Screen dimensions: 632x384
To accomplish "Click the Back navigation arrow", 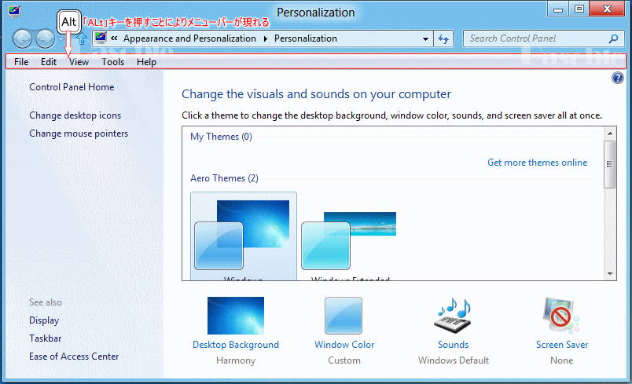I will (x=22, y=39).
